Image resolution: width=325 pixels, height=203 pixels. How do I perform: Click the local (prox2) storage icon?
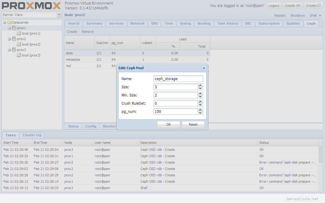pos(19,44)
